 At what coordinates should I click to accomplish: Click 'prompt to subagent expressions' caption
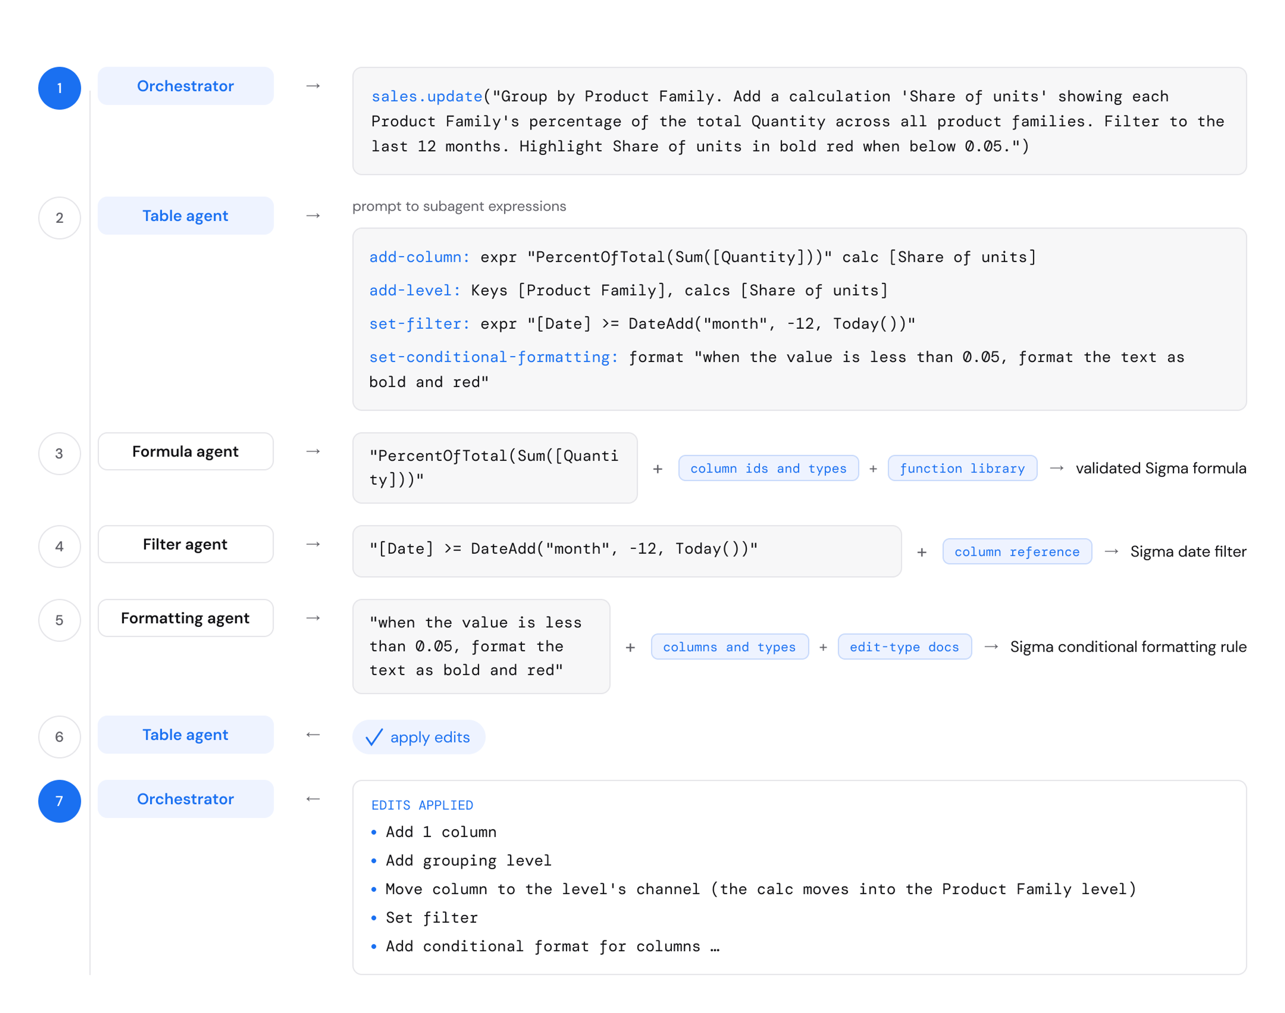(459, 207)
